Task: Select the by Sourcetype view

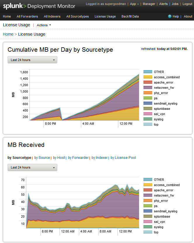Action: point(19,158)
